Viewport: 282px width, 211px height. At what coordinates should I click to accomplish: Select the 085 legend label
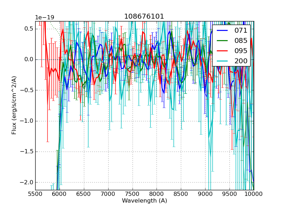click(240, 40)
